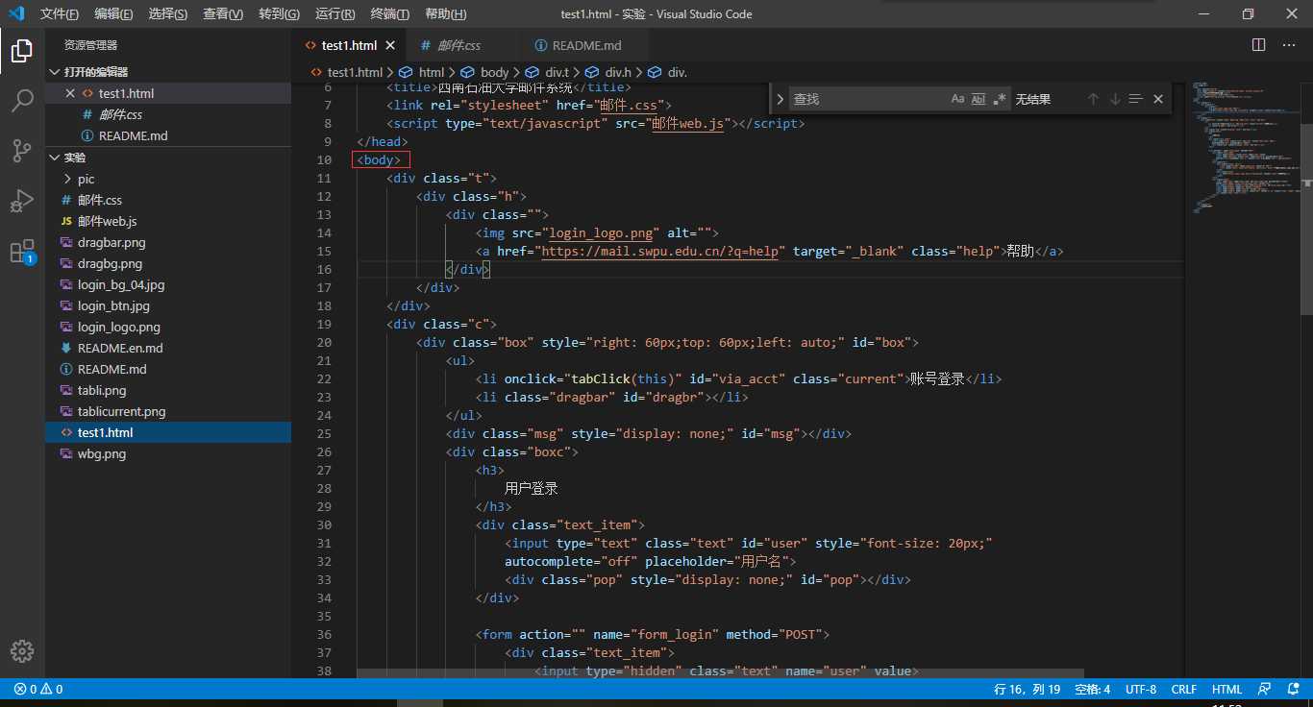
Task: Open the 运行(R) menu
Action: click(334, 13)
